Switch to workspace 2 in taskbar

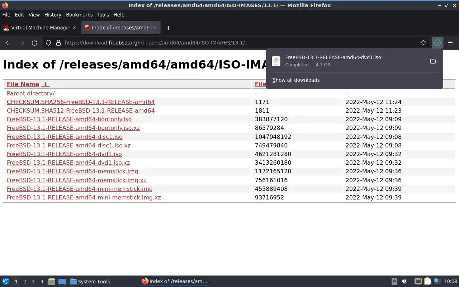coord(24,282)
